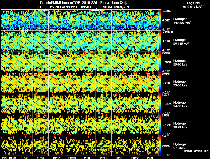Image resolution: width=210 pixels, height=159 pixels.
Task: Select the 13-24 keV panel at 19:51
Action: (41, 125)
